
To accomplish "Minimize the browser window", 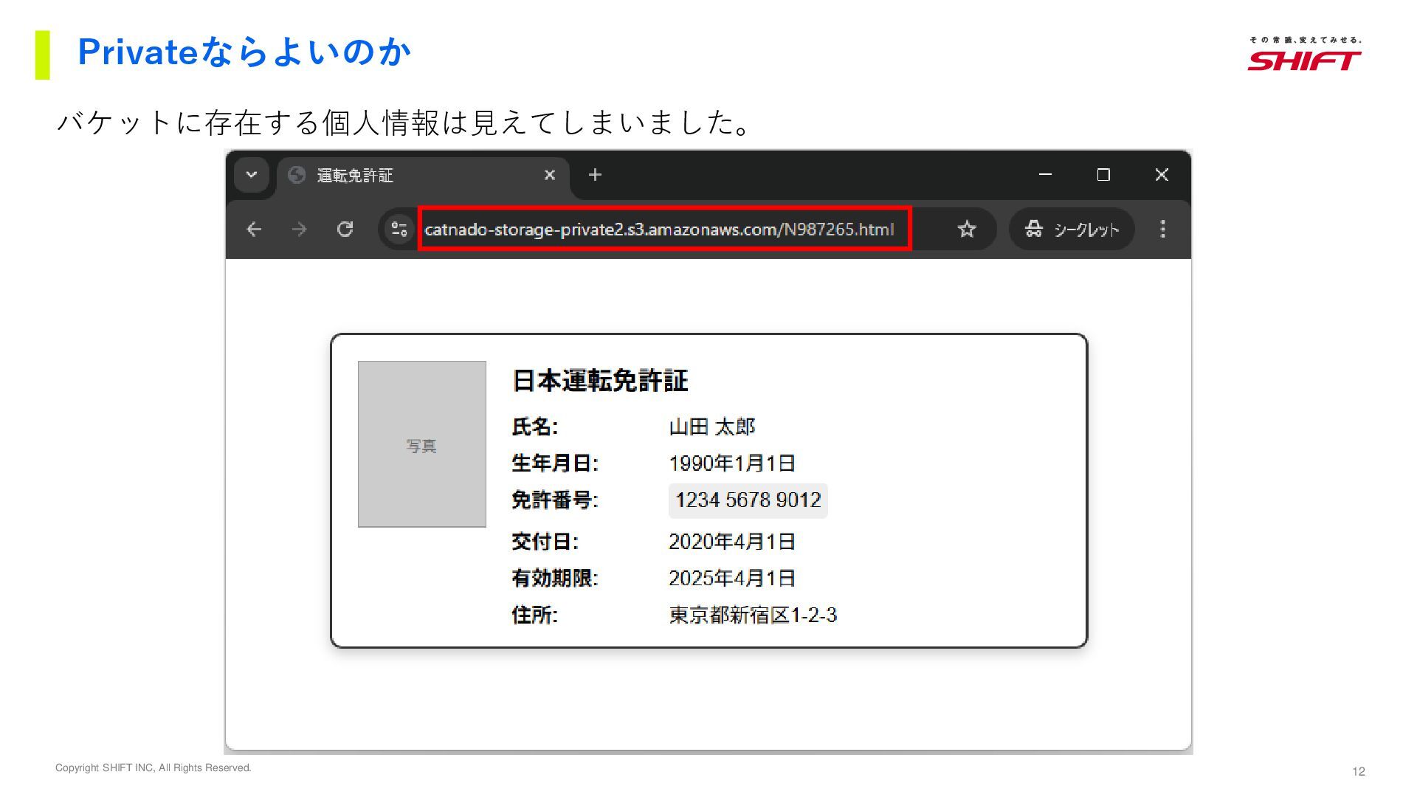I will click(x=1045, y=175).
